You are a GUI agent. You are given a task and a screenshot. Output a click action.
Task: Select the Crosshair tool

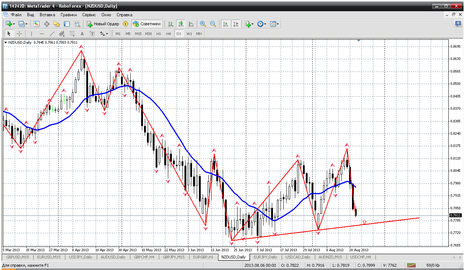coord(19,34)
